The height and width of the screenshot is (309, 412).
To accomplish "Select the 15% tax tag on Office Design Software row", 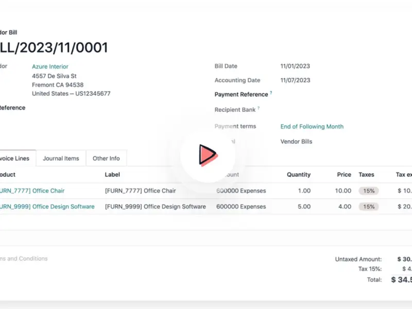I will tap(368, 207).
